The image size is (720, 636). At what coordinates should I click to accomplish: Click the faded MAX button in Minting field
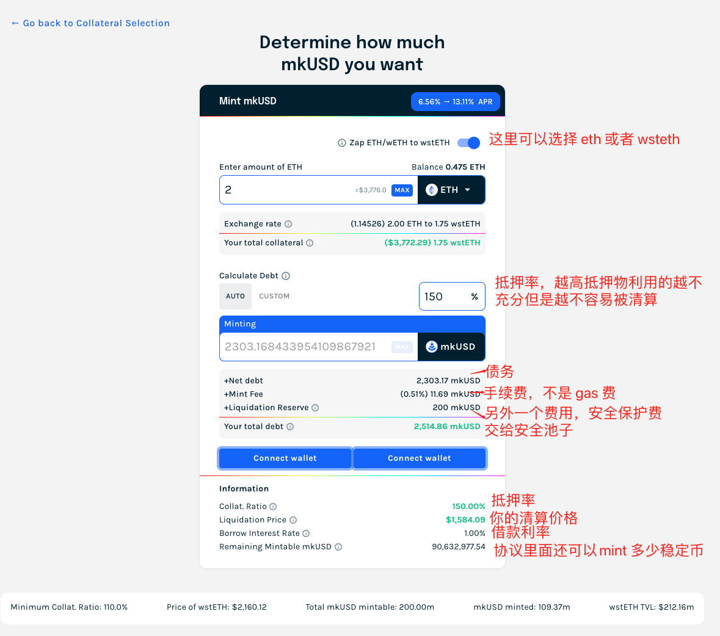pyautogui.click(x=402, y=347)
